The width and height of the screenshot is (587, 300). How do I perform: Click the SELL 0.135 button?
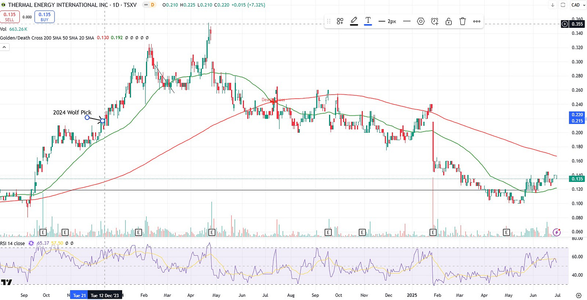tap(9, 17)
